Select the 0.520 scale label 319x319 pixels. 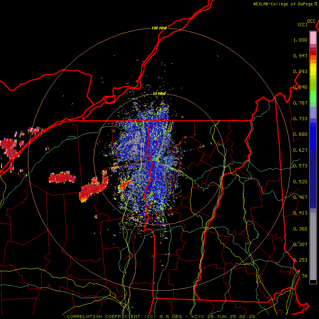pos(300,182)
